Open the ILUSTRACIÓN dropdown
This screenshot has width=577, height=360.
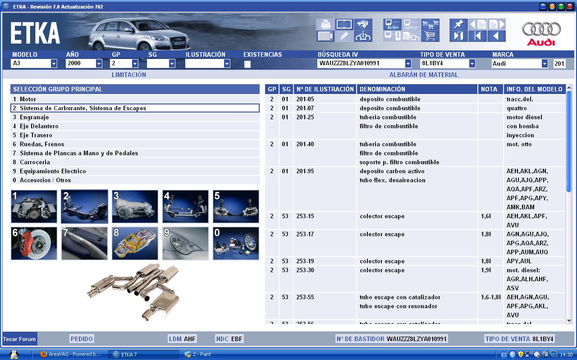click(227, 63)
